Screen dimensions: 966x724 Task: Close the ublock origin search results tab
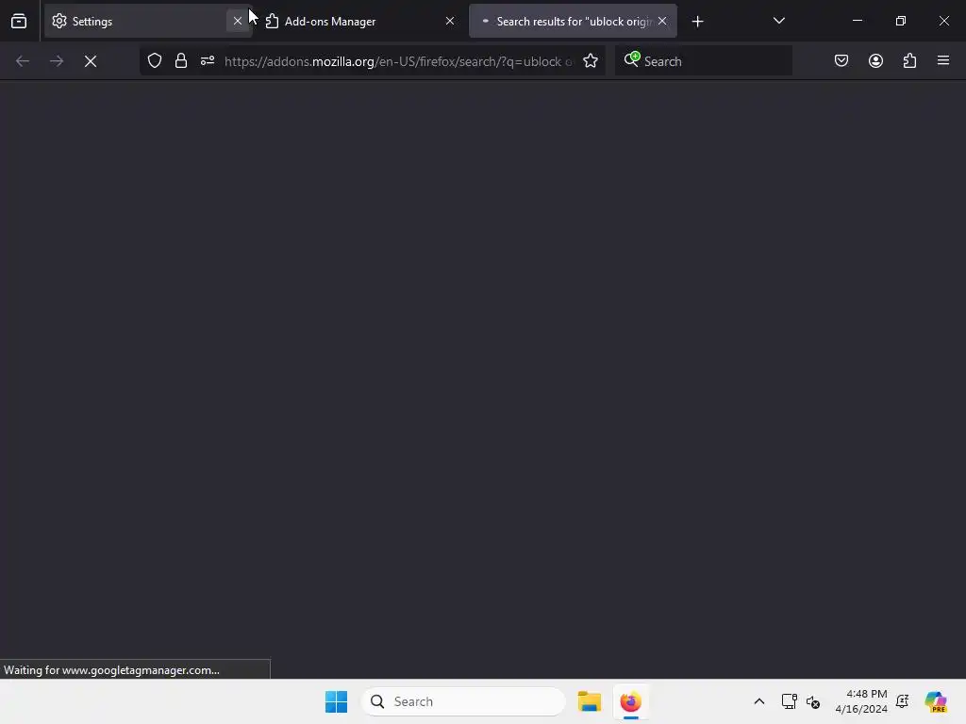pyautogui.click(x=662, y=21)
